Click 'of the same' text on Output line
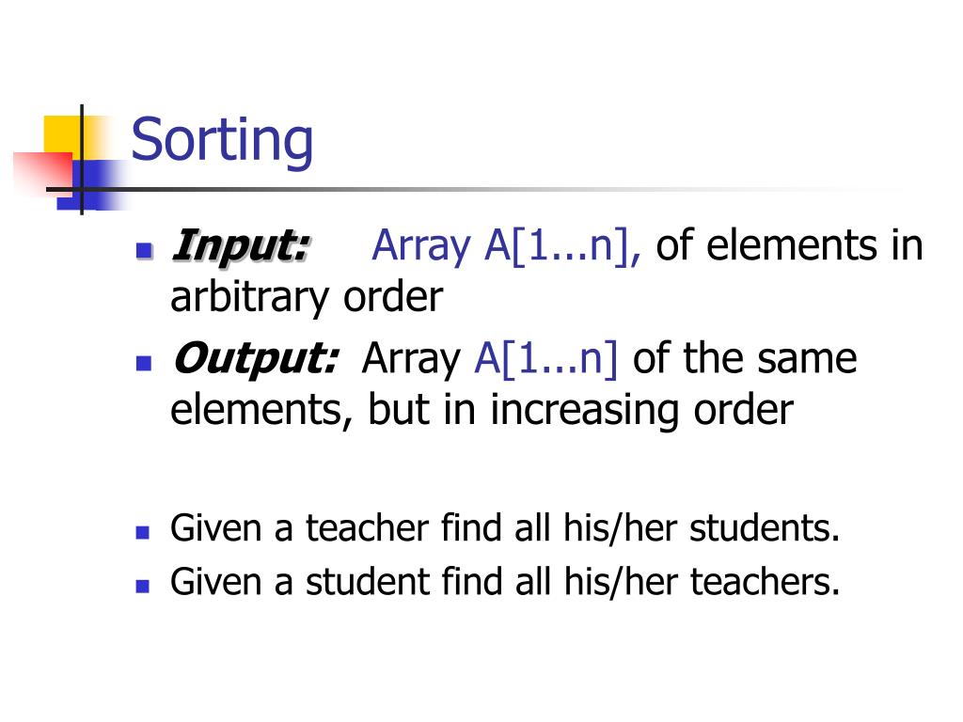Screen dimensions: 963x722 (x=745, y=358)
